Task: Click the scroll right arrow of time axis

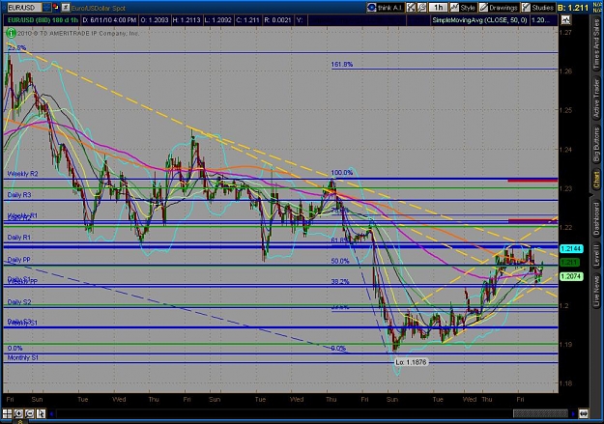Action: point(574,414)
